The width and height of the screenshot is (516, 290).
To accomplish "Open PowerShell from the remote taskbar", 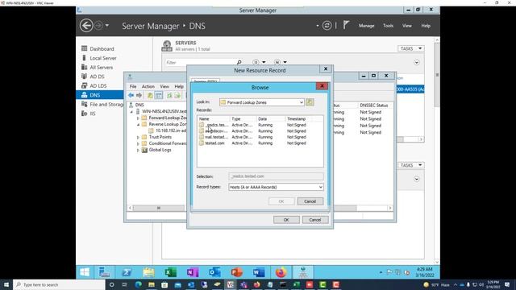I will point(127,272).
